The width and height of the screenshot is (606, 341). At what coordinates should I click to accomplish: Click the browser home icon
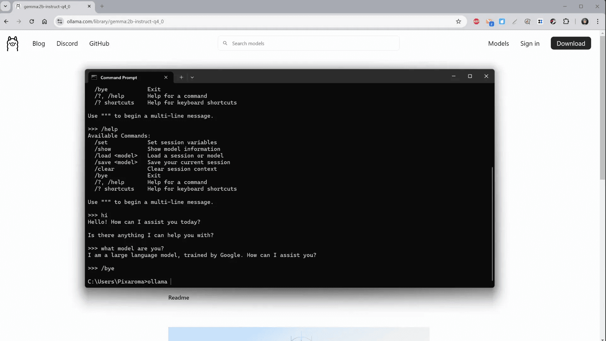[x=45, y=21]
